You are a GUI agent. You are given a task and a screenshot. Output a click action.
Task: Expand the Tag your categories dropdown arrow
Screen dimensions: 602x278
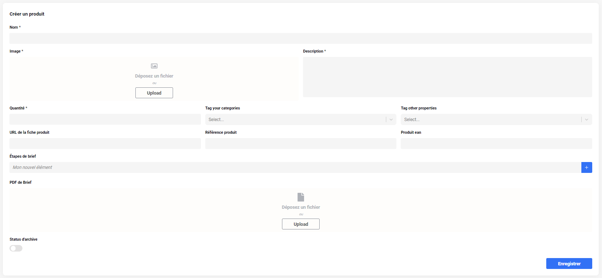click(391, 120)
